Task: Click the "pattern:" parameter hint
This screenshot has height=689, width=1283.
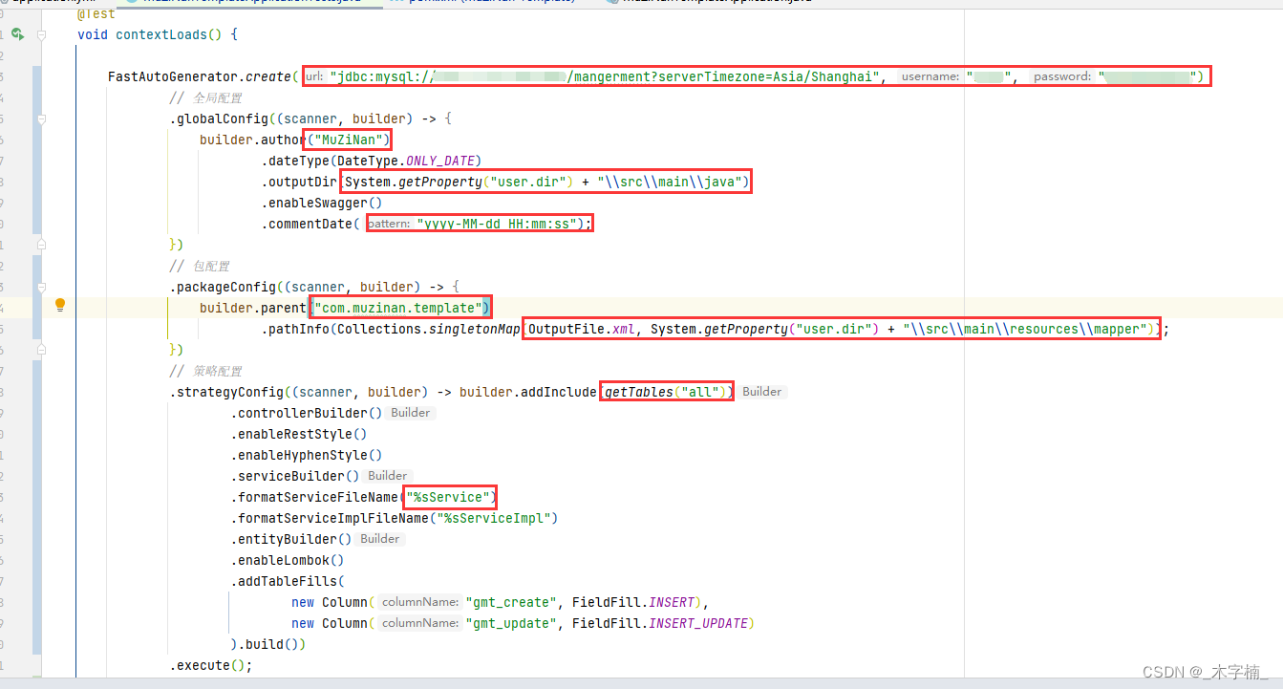Action: click(x=389, y=224)
